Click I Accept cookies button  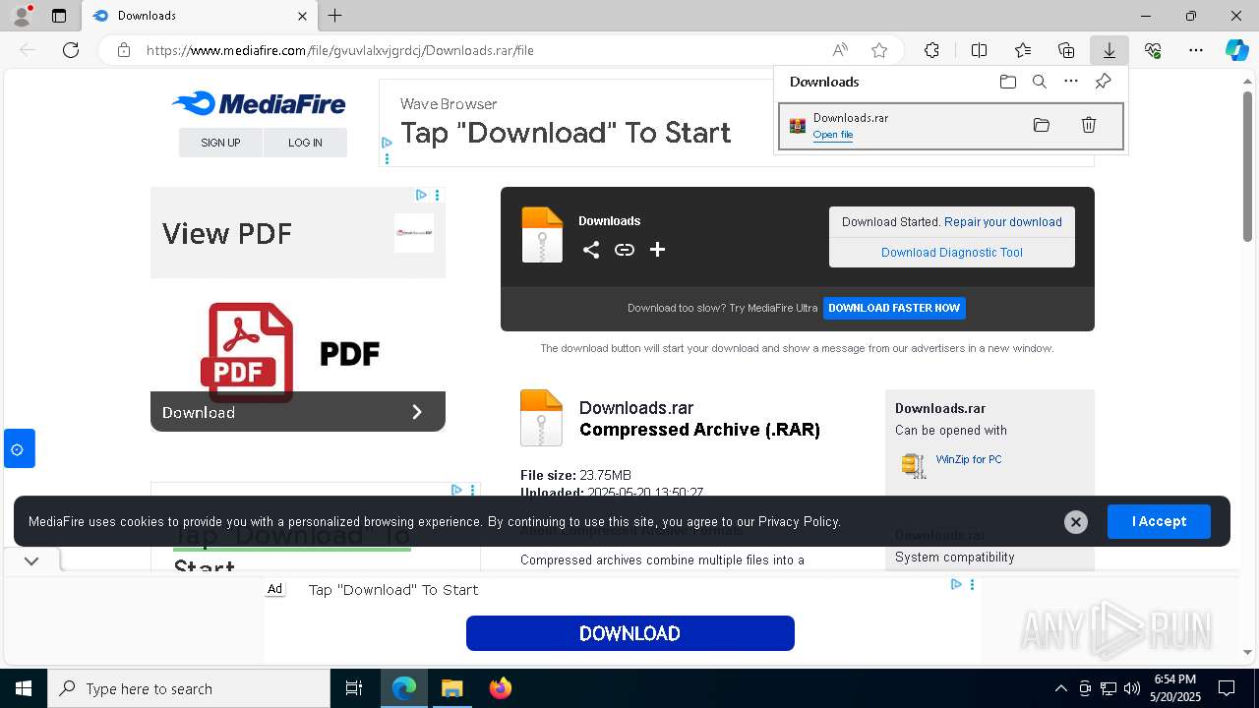coord(1159,521)
